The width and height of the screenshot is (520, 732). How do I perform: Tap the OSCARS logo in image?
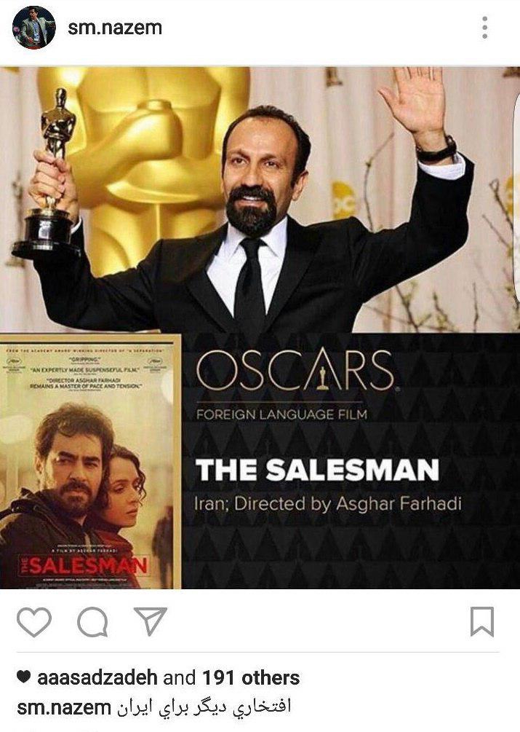[x=295, y=371]
